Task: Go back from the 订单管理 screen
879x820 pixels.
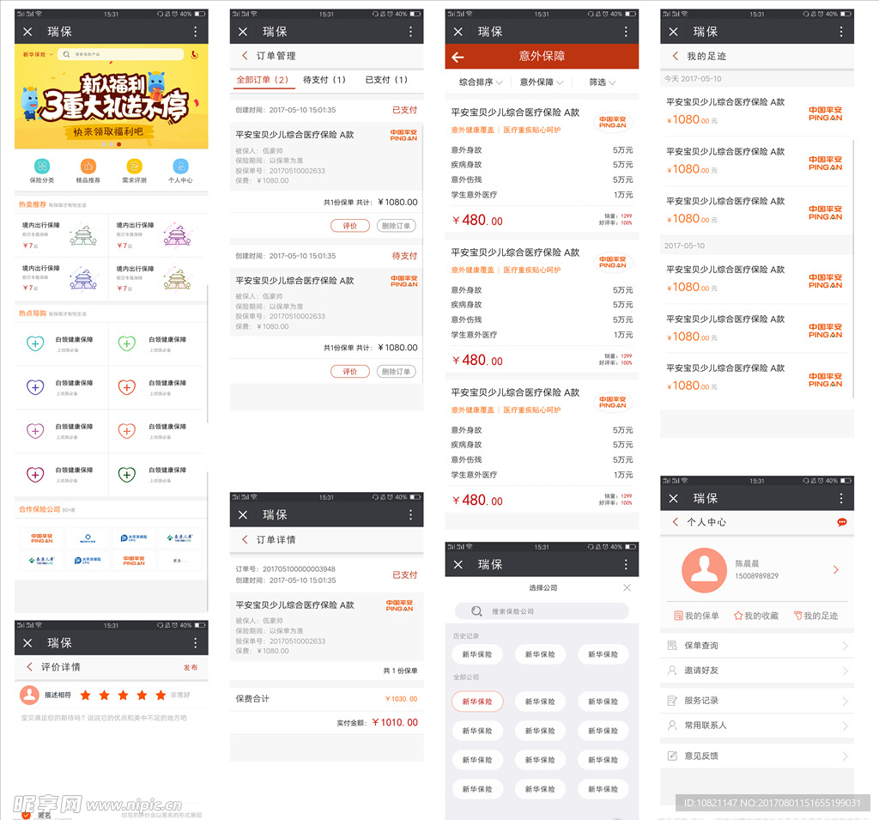Action: coord(245,56)
